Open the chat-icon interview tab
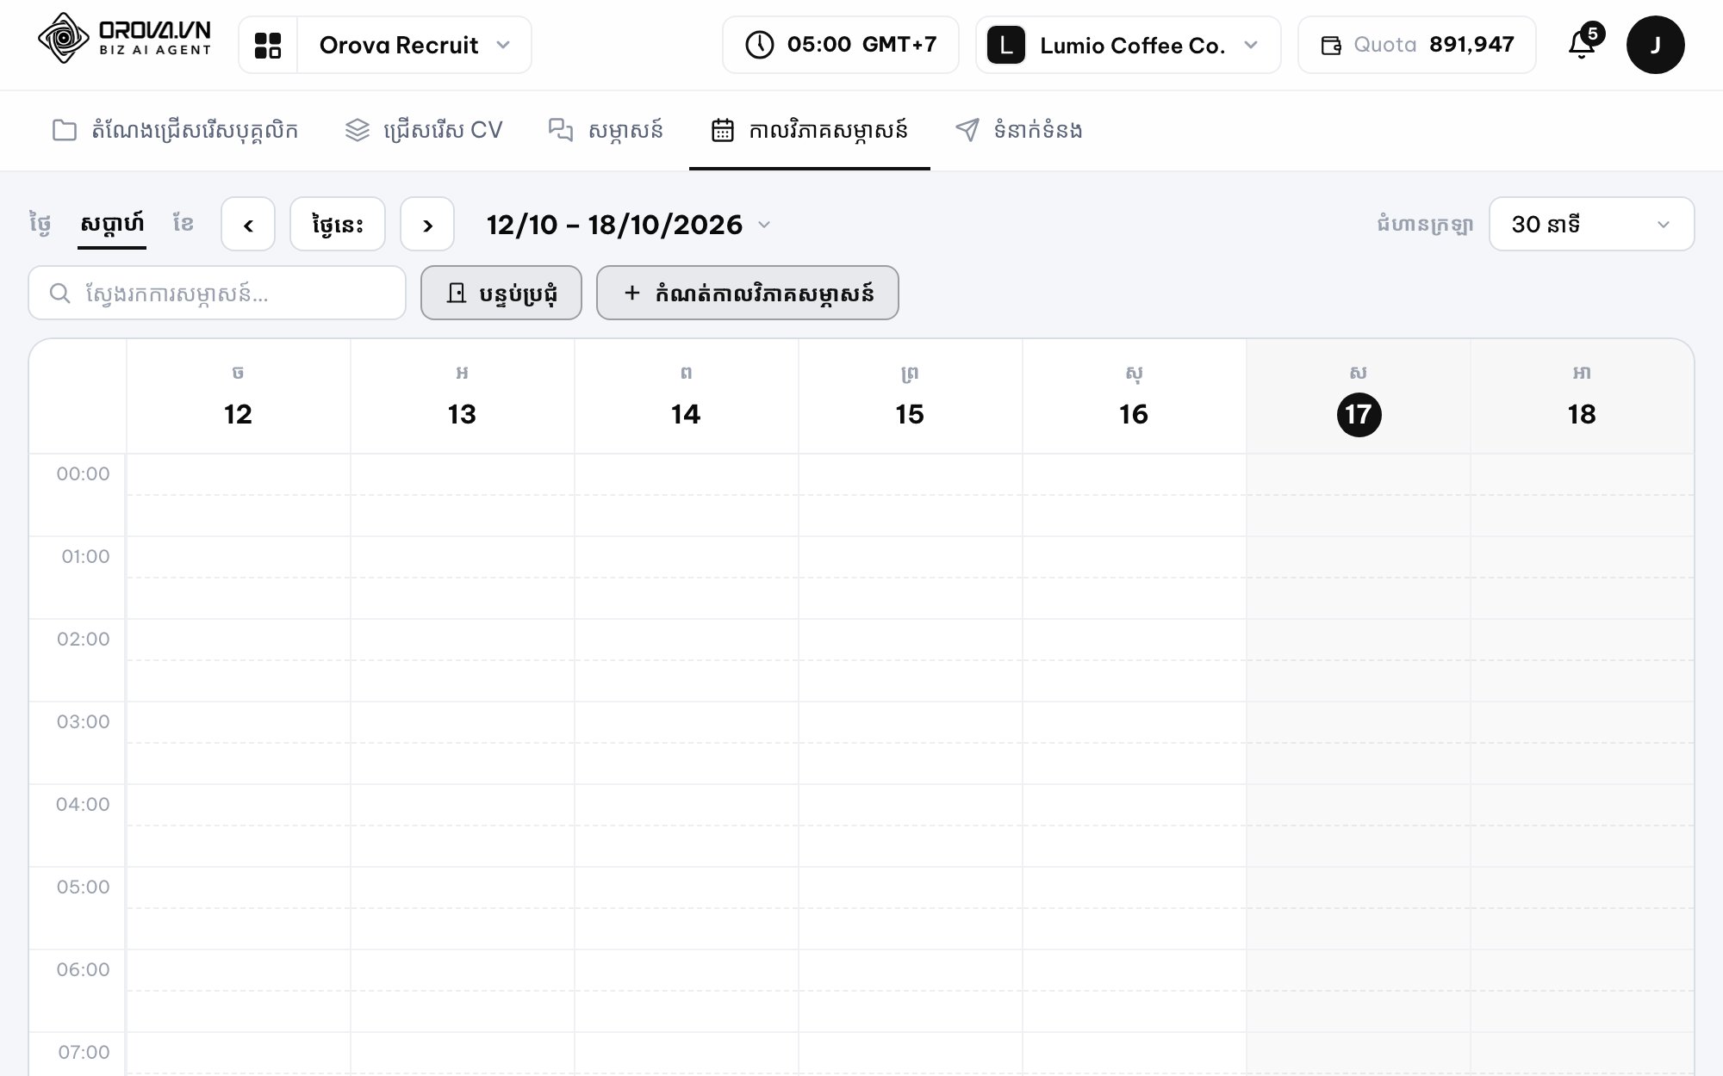 (606, 130)
